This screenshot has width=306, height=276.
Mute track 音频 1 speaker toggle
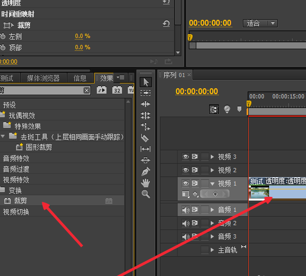186,210
